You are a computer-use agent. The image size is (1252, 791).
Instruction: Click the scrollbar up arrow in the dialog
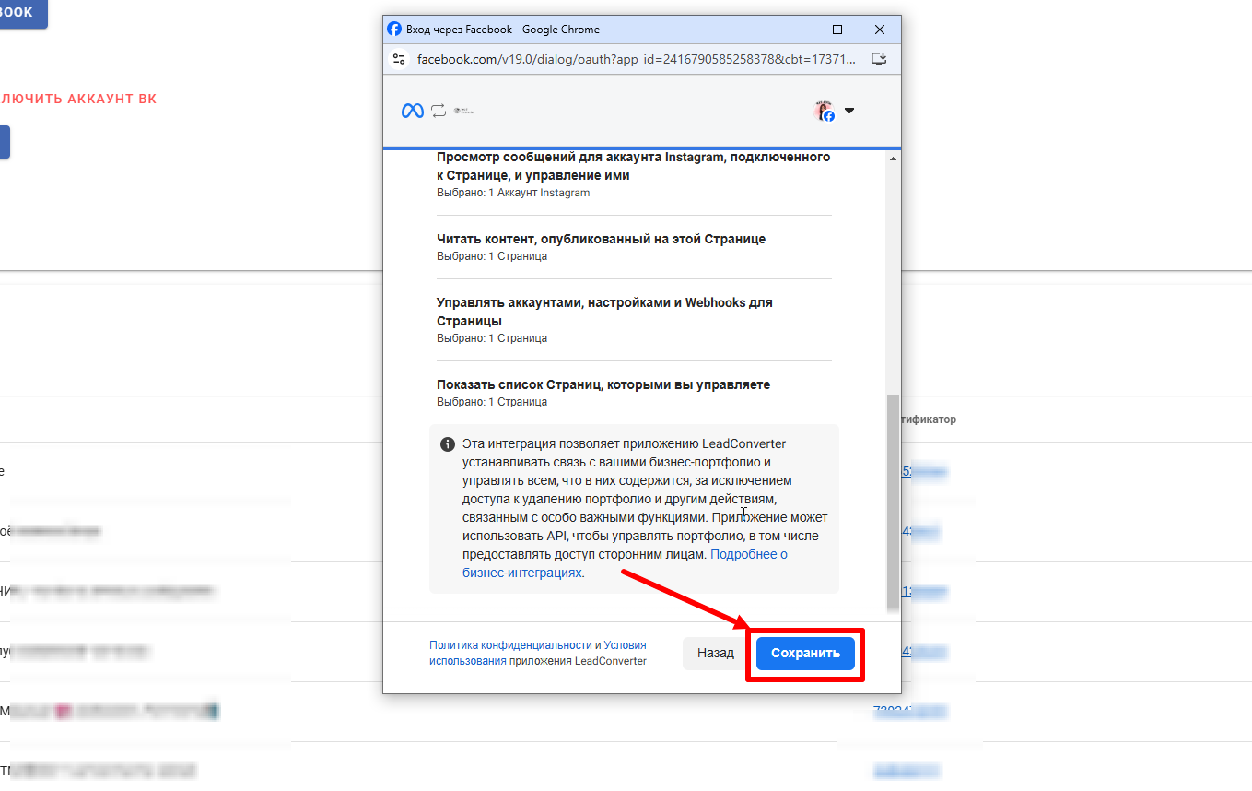click(x=892, y=159)
